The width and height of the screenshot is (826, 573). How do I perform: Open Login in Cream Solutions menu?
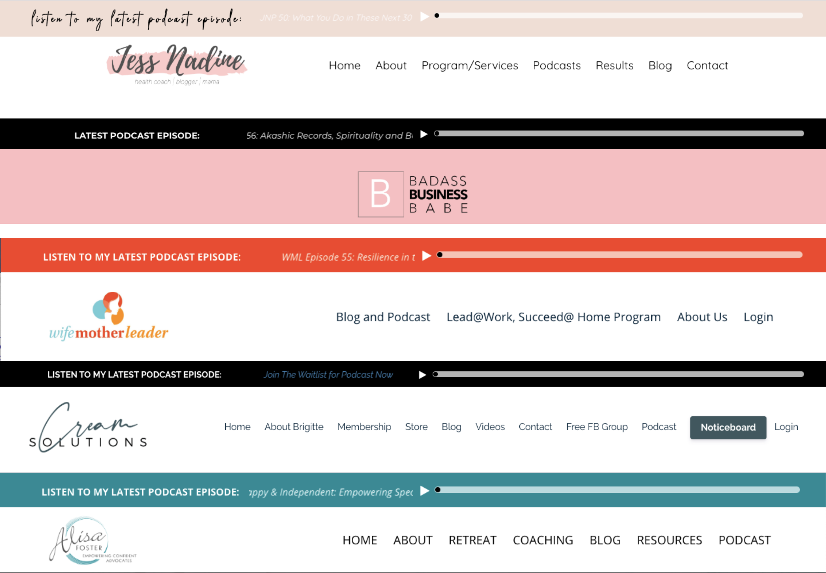pyautogui.click(x=786, y=427)
